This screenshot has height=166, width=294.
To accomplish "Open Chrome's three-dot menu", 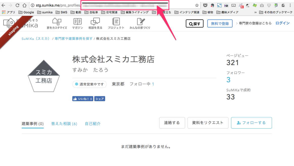I will 290,6.
